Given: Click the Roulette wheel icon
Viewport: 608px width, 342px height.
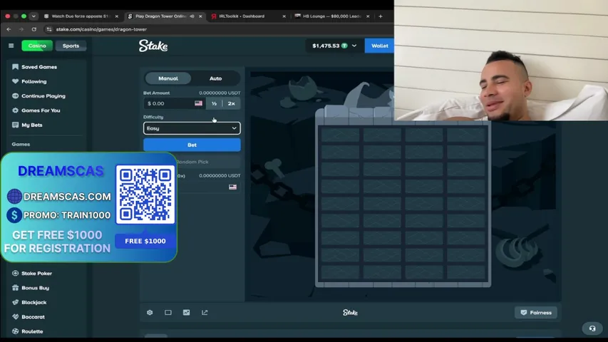Looking at the screenshot, I should tap(15, 331).
